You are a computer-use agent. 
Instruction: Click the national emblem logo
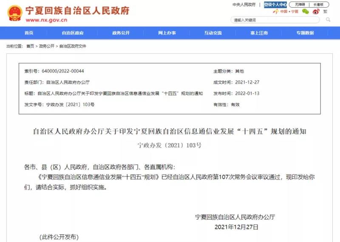[x=14, y=13]
